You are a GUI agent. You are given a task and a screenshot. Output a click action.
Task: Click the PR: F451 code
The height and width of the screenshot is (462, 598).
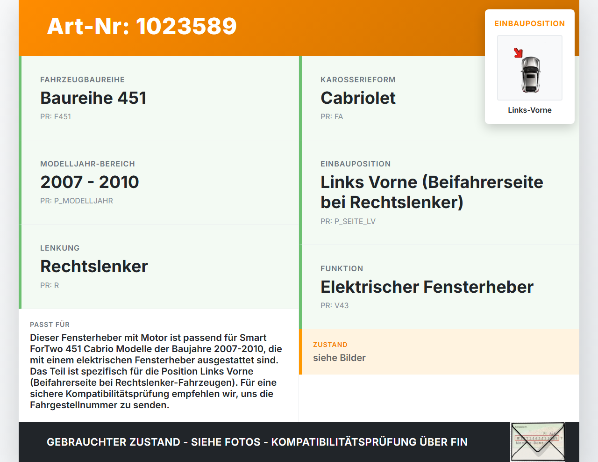click(56, 116)
